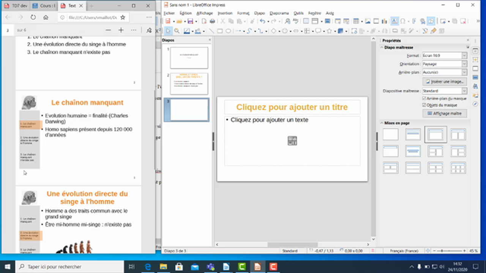This screenshot has height=273, width=486.
Task: Click the Undo arrow in the Impress toolbar
Action: (x=262, y=21)
